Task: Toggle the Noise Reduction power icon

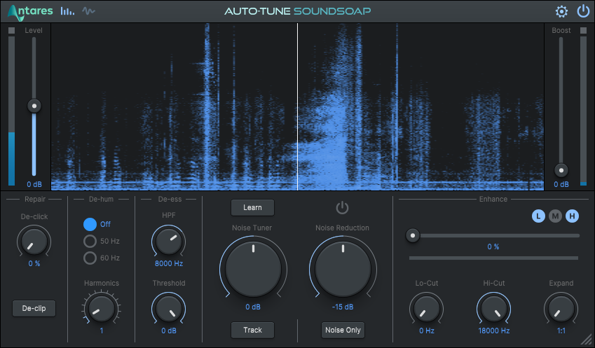Action: tap(342, 208)
